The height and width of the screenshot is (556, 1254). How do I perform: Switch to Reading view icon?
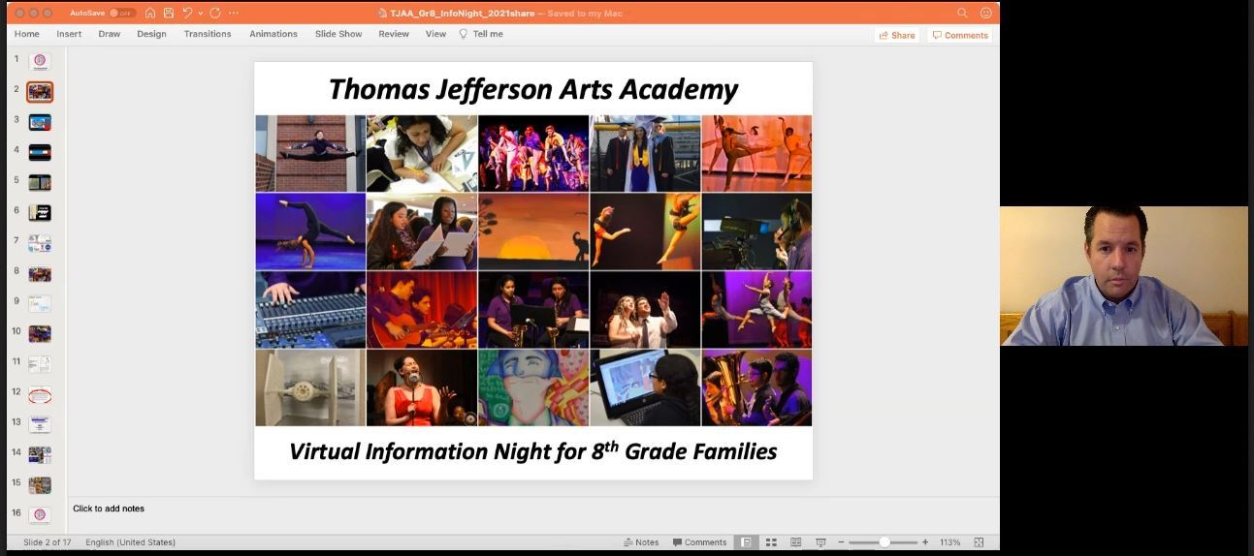point(796,542)
